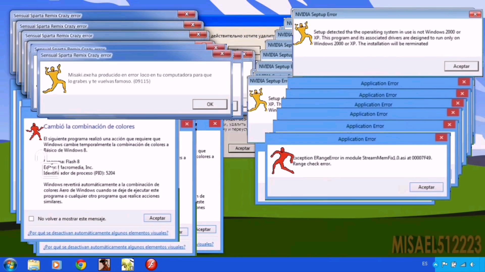Click Aceptar in the Russian dialog behind

pyautogui.click(x=243, y=148)
